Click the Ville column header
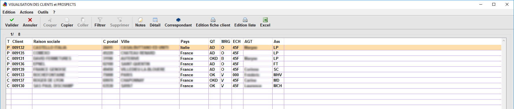 [x=149, y=41]
